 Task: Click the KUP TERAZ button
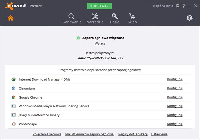pos(99,6)
